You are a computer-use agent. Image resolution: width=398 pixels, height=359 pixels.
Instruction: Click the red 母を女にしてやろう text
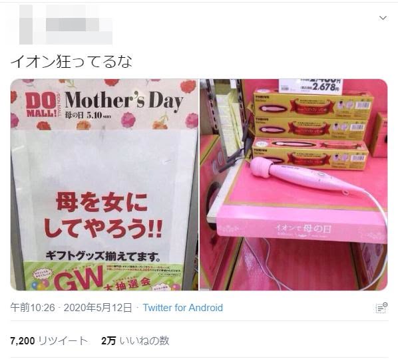102,215
